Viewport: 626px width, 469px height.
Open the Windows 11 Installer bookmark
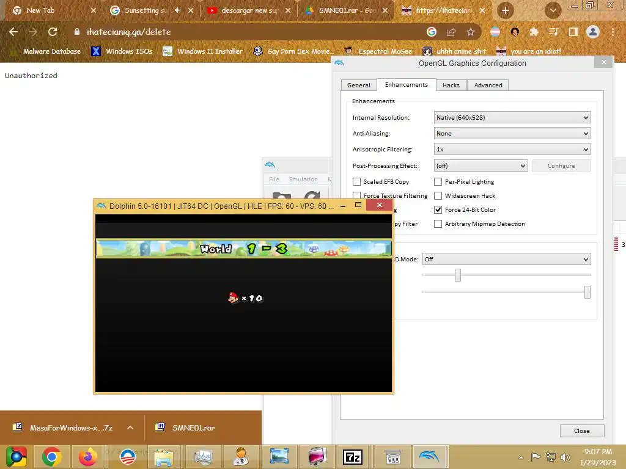tap(203, 51)
